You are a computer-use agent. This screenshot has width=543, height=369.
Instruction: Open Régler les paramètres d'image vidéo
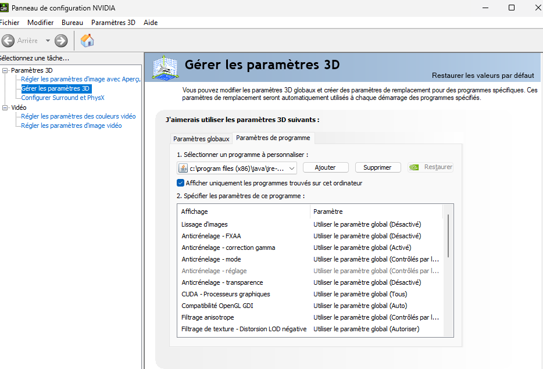point(72,126)
